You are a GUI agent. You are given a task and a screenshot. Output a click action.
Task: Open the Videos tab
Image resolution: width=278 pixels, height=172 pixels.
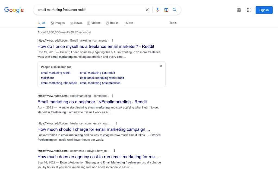(x=94, y=23)
